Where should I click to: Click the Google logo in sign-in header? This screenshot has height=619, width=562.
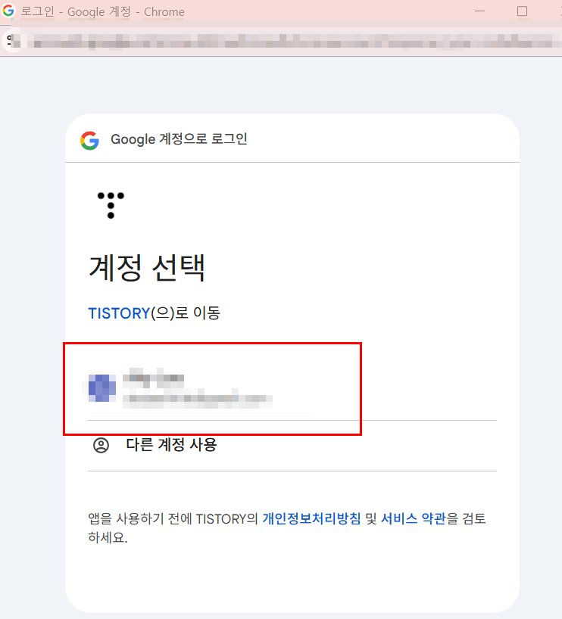pyautogui.click(x=89, y=140)
